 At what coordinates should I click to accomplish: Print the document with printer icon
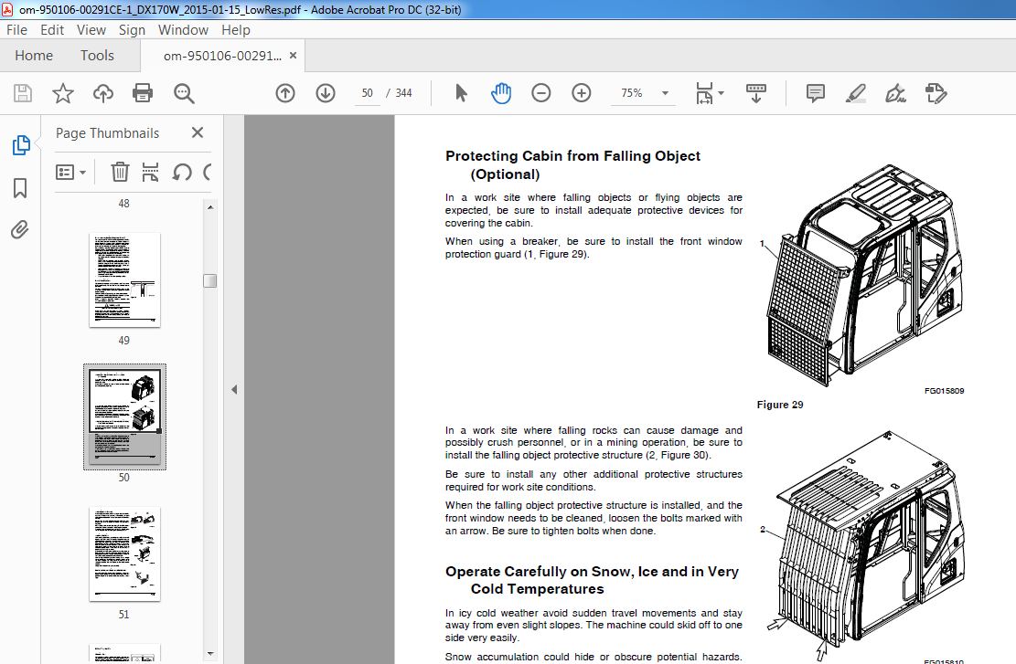[143, 93]
